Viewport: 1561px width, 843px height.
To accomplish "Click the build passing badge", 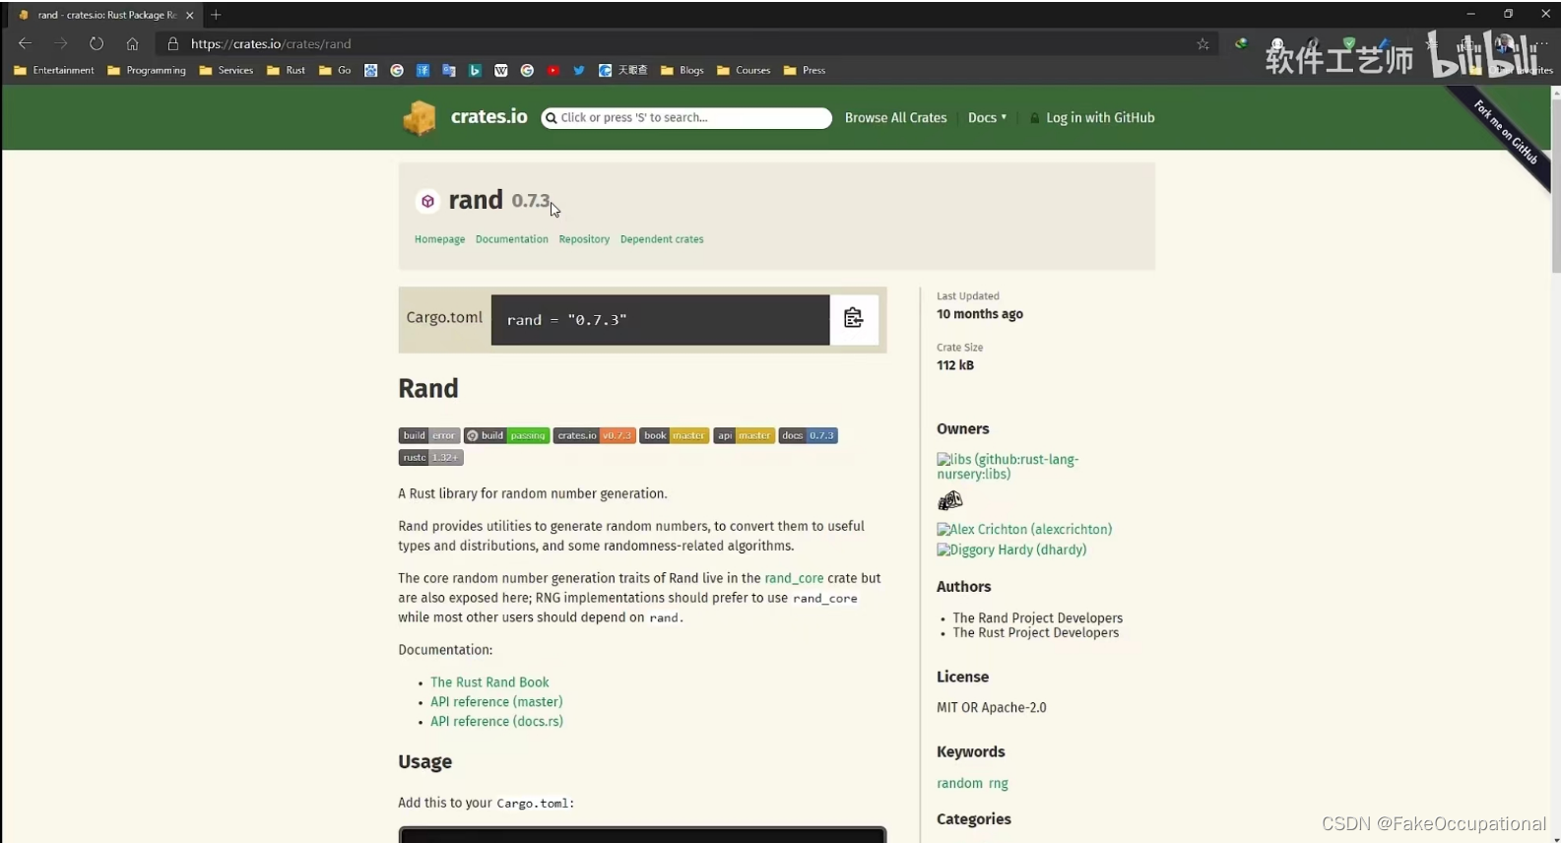I will pos(507,435).
